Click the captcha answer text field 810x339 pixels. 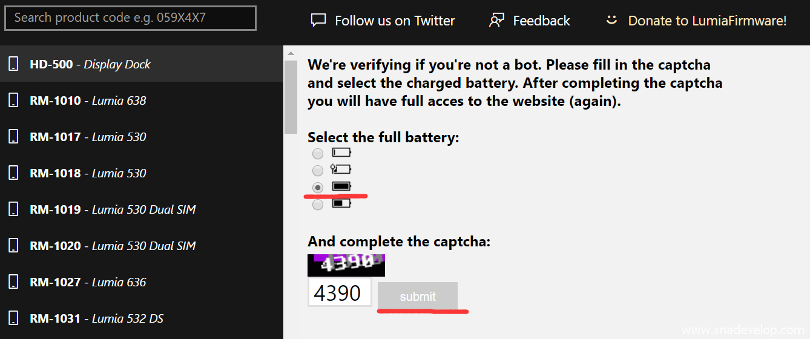(x=339, y=292)
